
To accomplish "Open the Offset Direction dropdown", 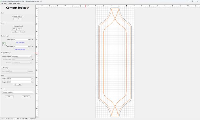I will coord(21,56).
